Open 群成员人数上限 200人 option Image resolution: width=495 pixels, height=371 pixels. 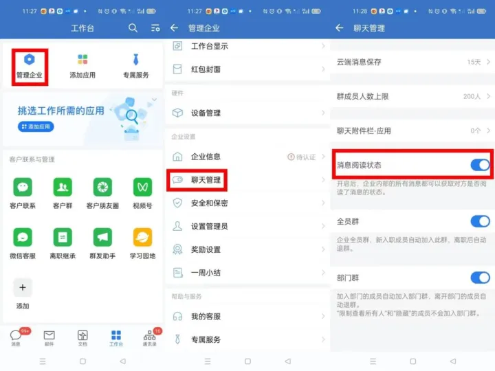(411, 96)
